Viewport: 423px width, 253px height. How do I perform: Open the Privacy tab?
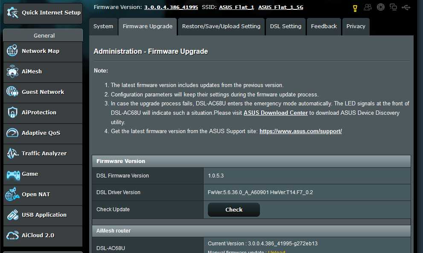[356, 26]
